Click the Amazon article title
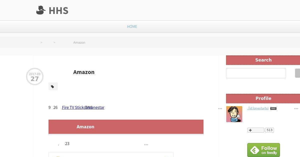Viewport: 300px width, 157px height. tap(84, 72)
